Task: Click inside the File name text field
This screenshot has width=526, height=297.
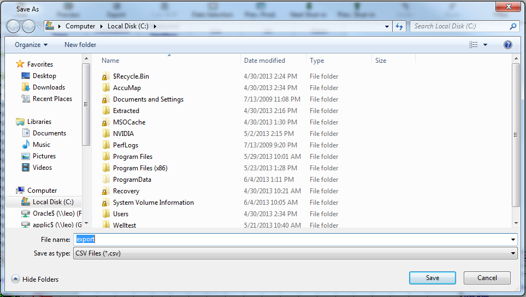Action: click(295, 240)
